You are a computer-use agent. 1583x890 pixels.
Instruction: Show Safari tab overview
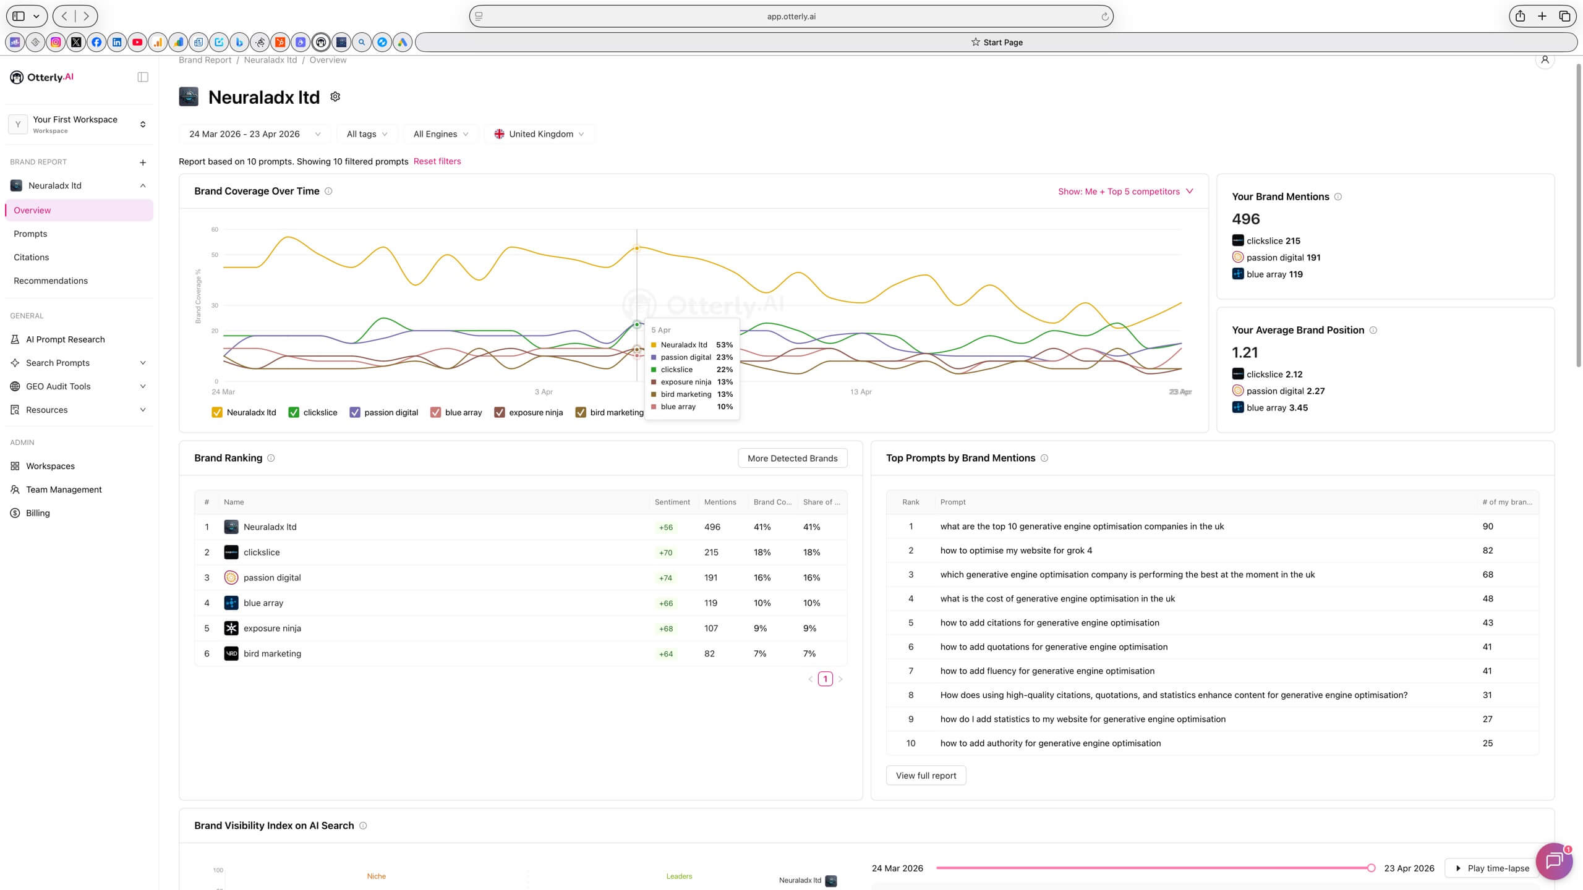click(1564, 16)
